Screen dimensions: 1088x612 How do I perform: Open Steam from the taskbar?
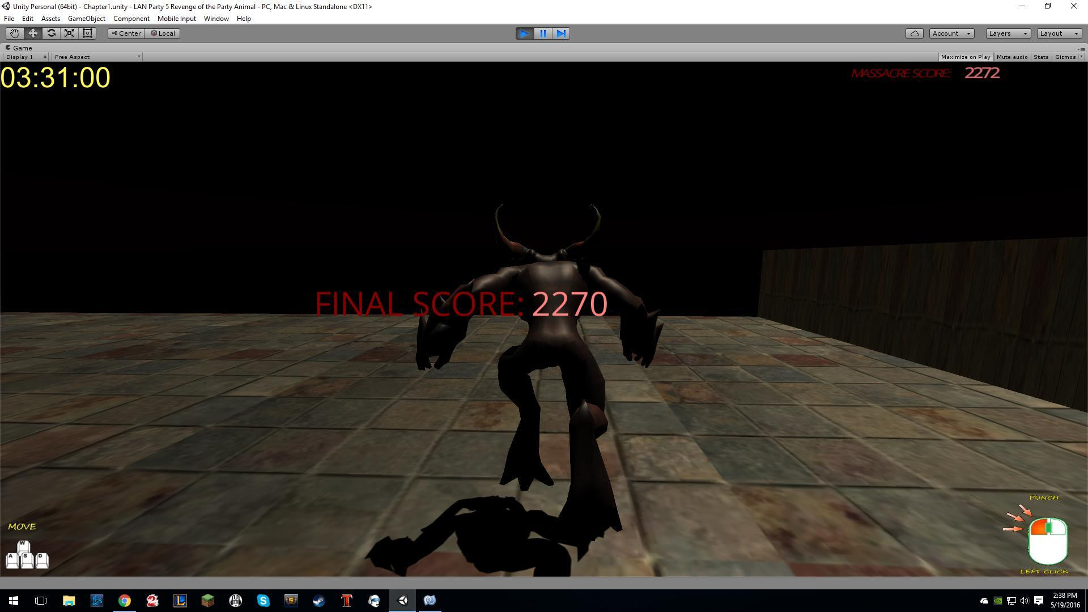(x=318, y=601)
